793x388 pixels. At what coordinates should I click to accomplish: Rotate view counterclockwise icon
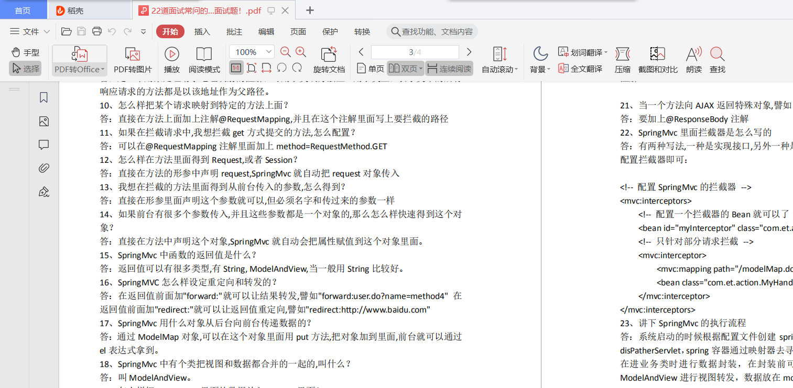(x=282, y=68)
